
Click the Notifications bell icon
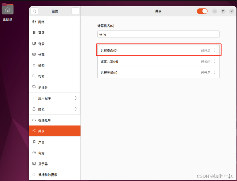pos(34,65)
